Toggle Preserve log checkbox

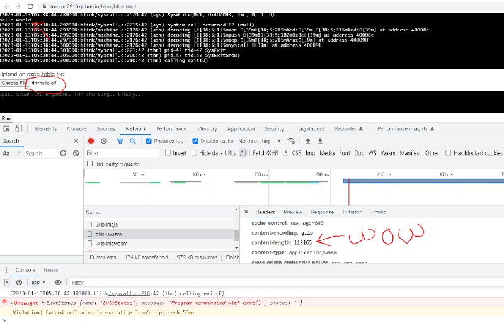[149, 141]
